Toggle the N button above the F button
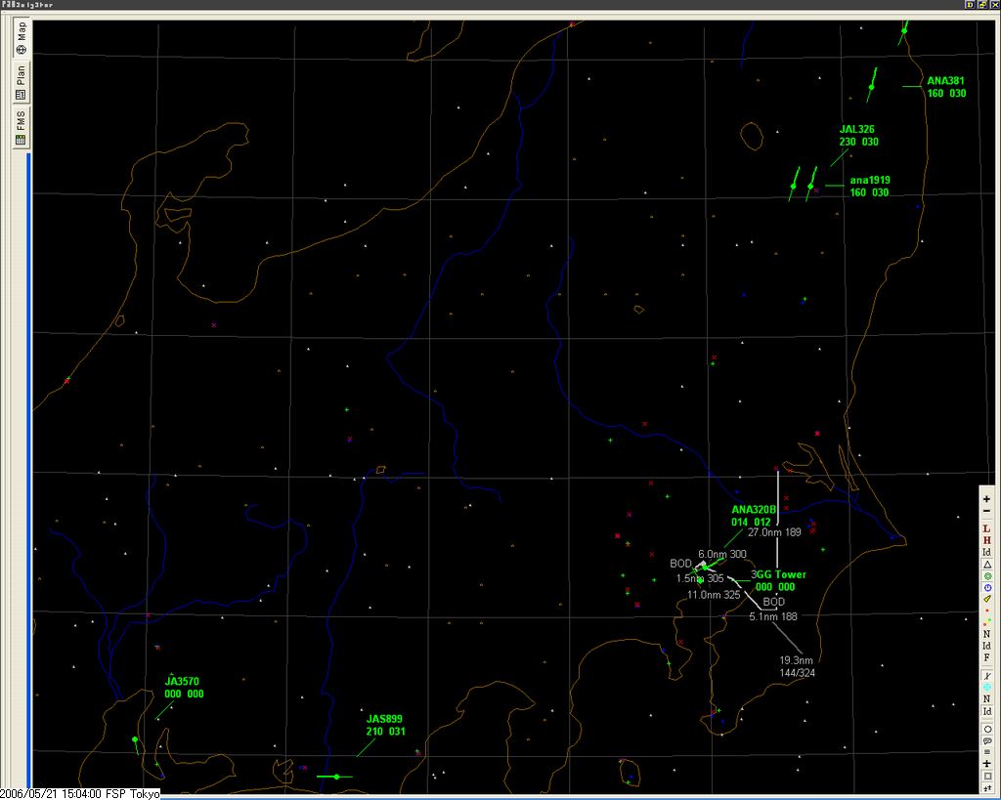Viewport: 1001px width, 800px height. coord(987,634)
